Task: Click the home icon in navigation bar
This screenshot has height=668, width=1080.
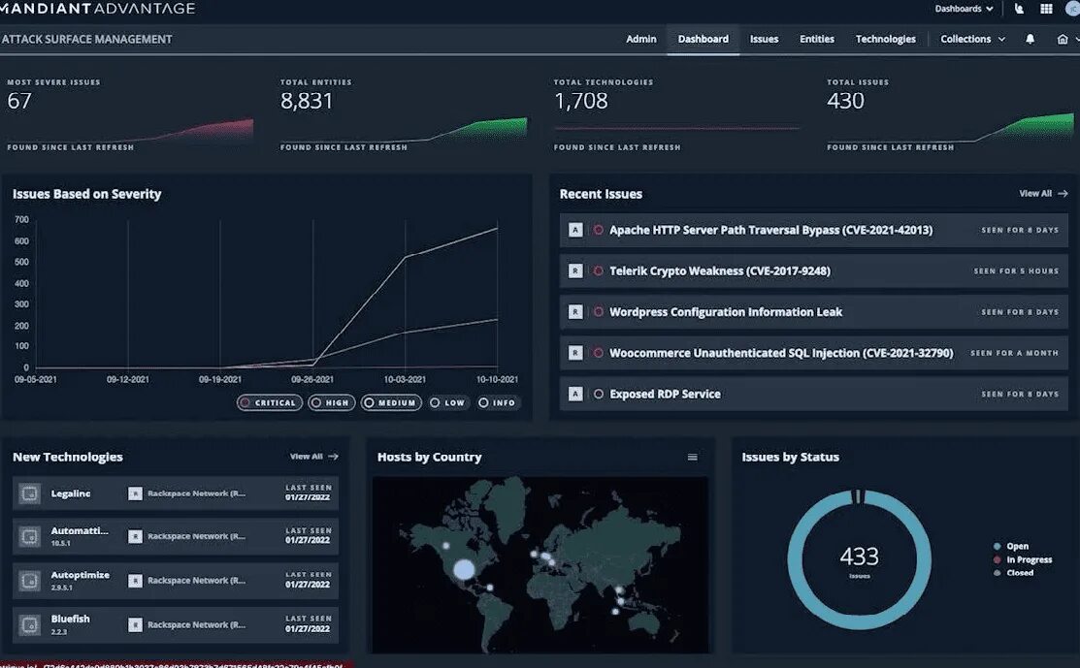Action: (1063, 39)
